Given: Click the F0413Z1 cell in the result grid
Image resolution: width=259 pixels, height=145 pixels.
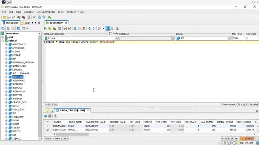Looking at the screenshot, I should (x=72, y=130).
